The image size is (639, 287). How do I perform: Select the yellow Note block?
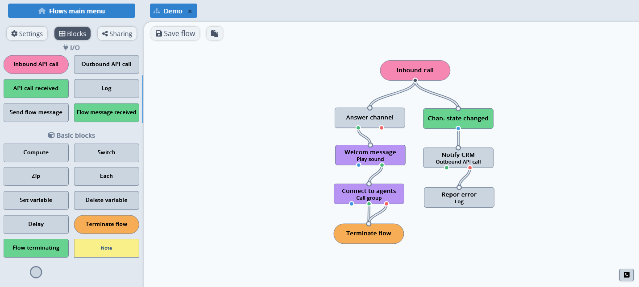coord(106,248)
